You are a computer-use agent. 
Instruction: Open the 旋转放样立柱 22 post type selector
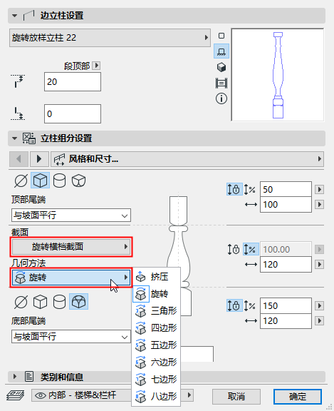click(x=110, y=38)
